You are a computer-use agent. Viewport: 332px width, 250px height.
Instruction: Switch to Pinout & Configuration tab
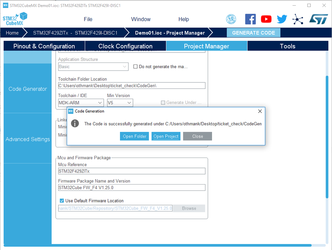point(44,46)
